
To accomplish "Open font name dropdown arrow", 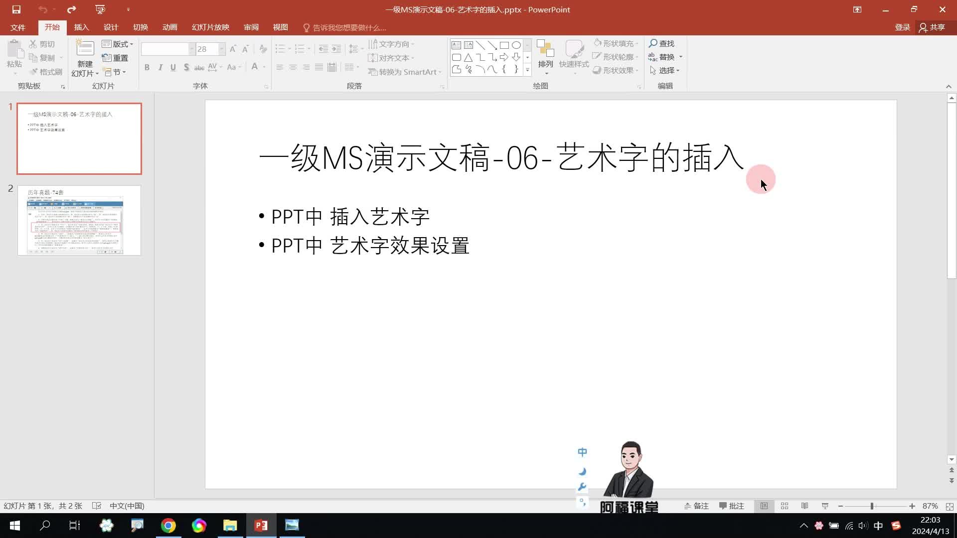I will point(191,49).
